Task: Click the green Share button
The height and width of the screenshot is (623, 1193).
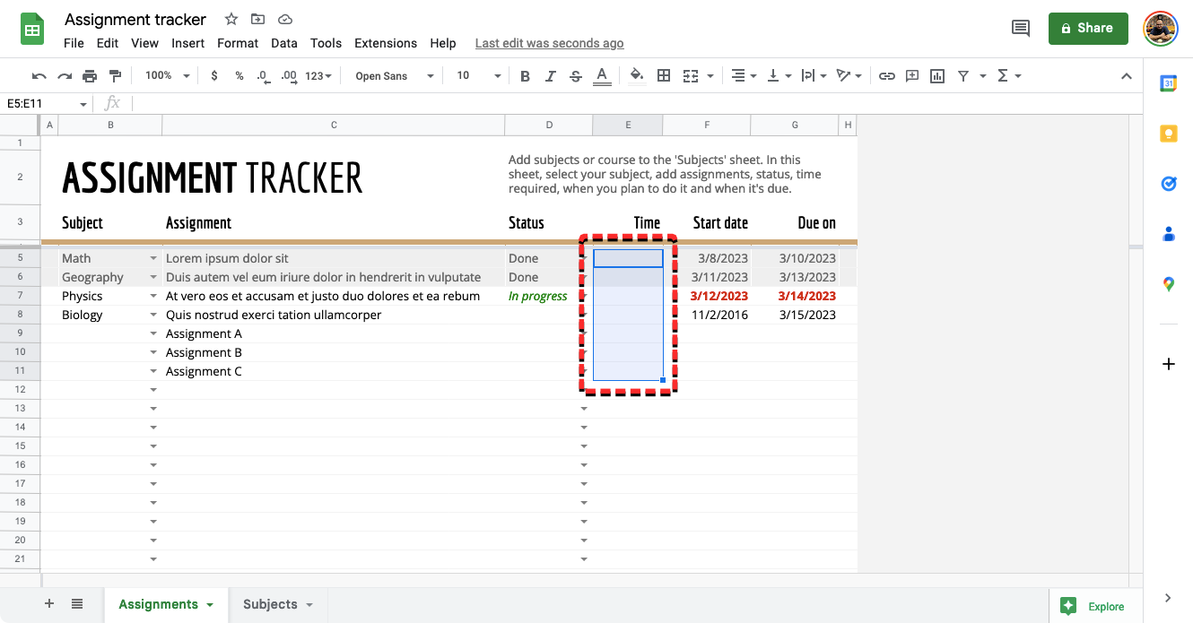Action: [x=1087, y=28]
